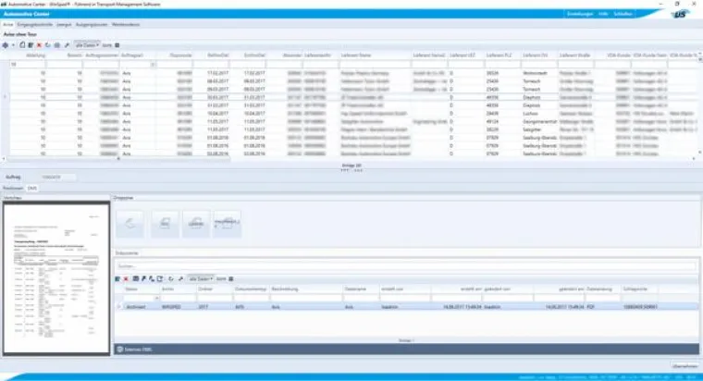The height and width of the screenshot is (381, 703).
Task: Click the refresh icon in documents toolbar
Action: 169,278
